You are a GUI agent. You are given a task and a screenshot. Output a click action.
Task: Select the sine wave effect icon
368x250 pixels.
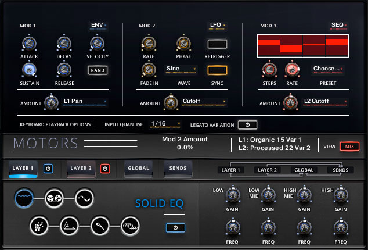84,198
